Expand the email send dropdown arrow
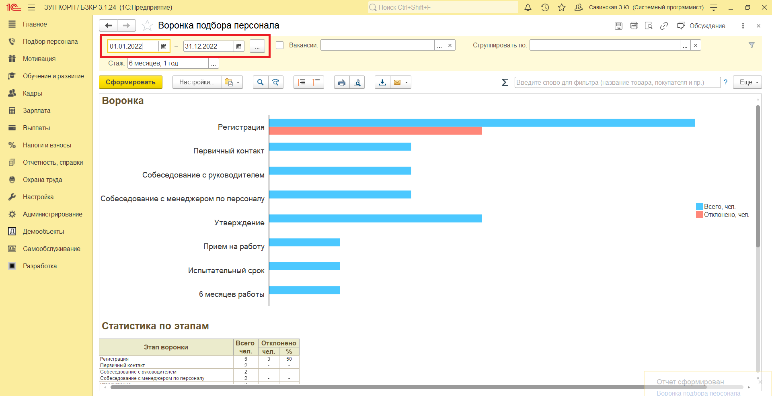This screenshot has height=396, width=772. point(407,82)
